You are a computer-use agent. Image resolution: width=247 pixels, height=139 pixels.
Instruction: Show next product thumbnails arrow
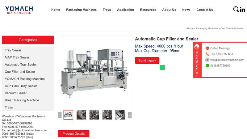130,115
